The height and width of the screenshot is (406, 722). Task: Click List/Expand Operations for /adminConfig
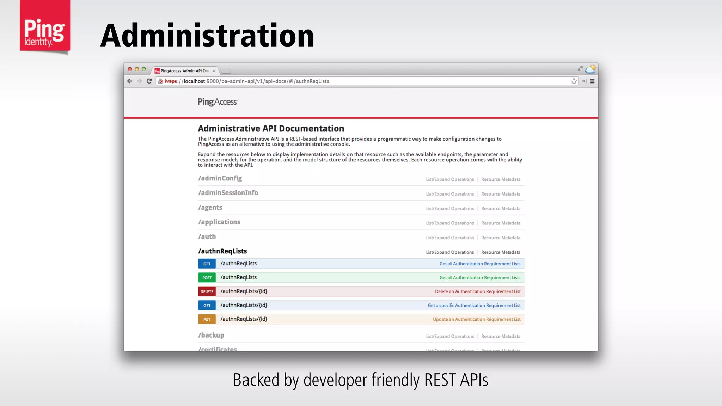pyautogui.click(x=450, y=179)
